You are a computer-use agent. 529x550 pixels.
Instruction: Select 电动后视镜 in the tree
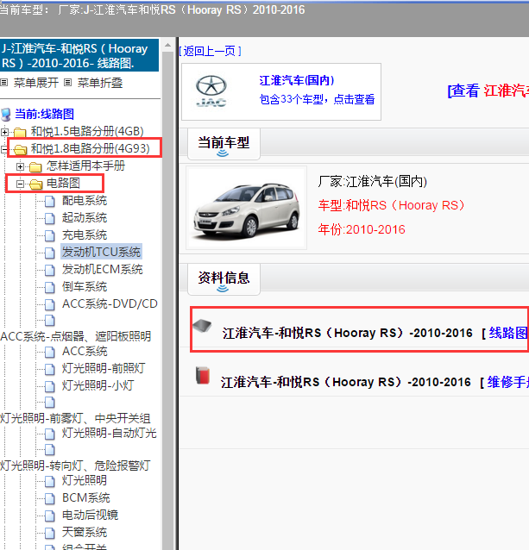(91, 515)
